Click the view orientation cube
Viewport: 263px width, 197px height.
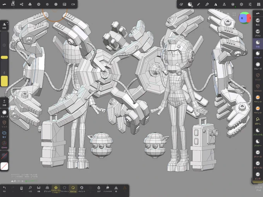pos(245,18)
